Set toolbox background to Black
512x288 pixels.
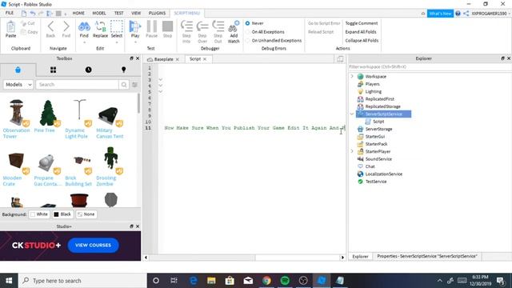pyautogui.click(x=62, y=214)
